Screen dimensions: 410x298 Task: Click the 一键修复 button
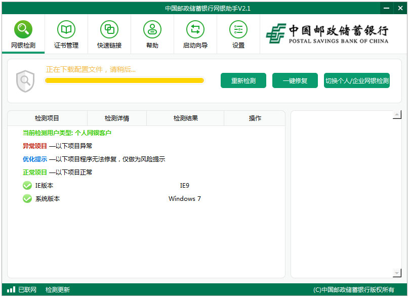[x=295, y=80]
